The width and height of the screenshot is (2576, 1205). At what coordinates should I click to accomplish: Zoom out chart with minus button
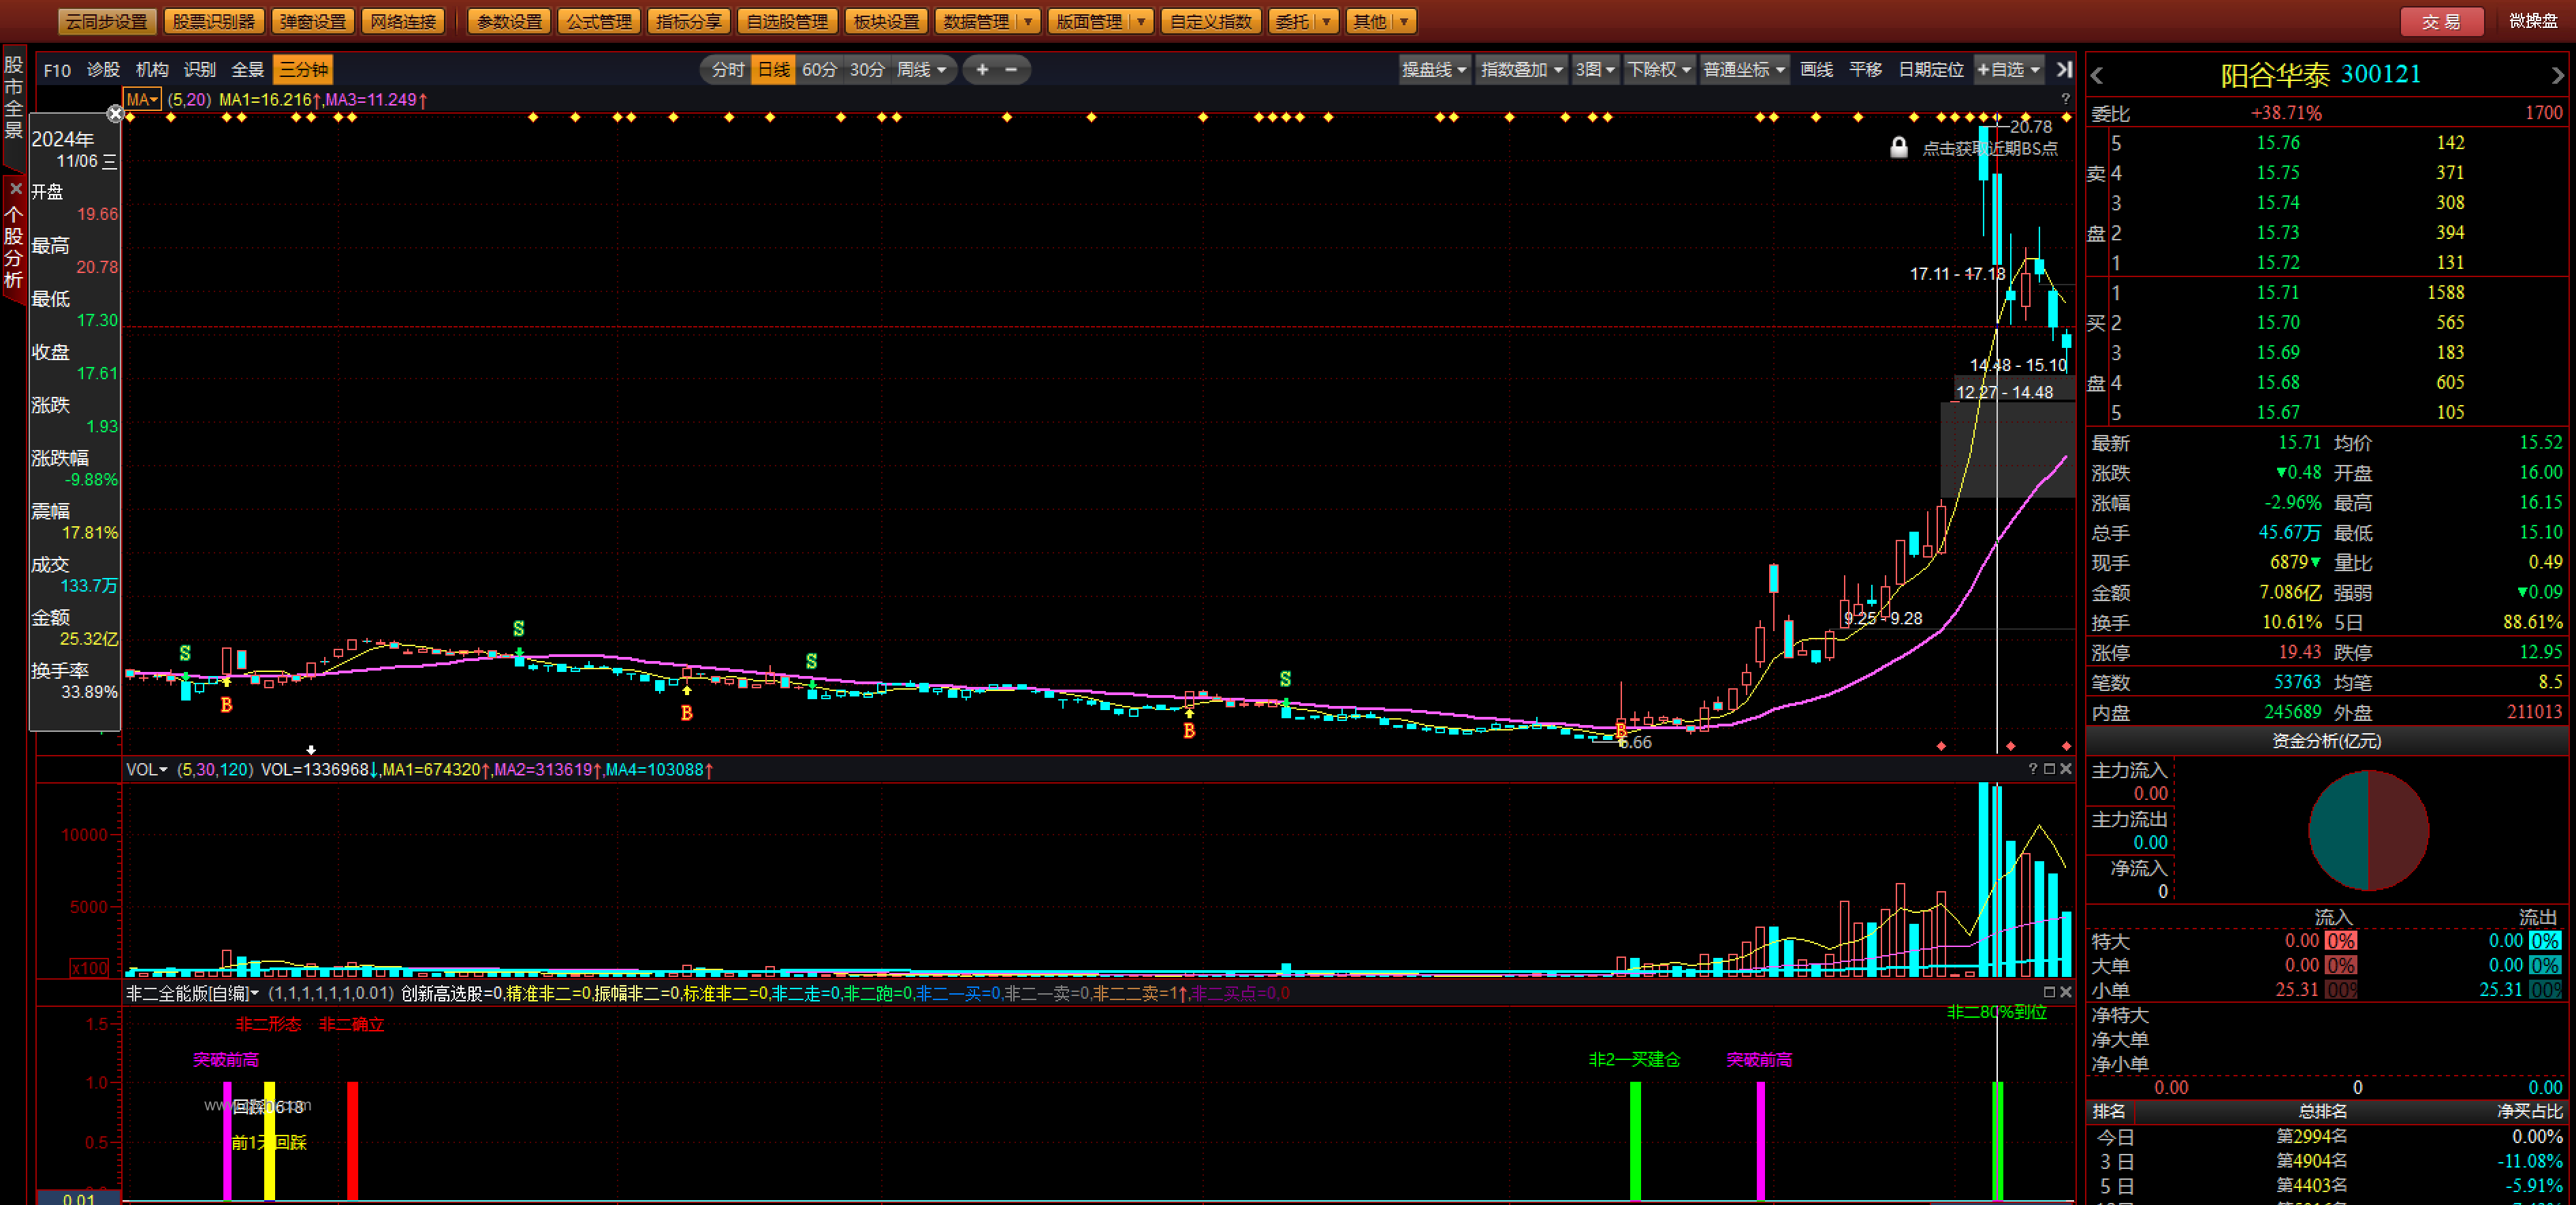pos(1011,70)
